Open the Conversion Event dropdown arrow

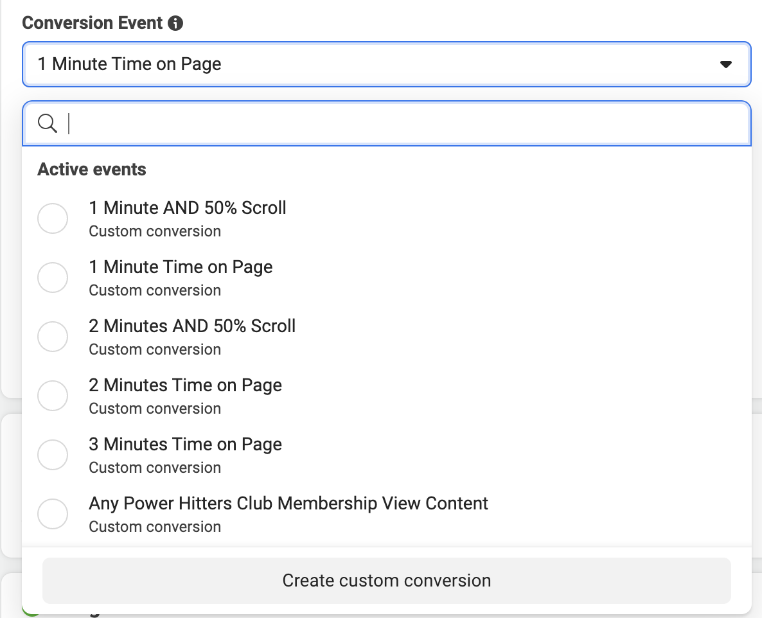[725, 64]
